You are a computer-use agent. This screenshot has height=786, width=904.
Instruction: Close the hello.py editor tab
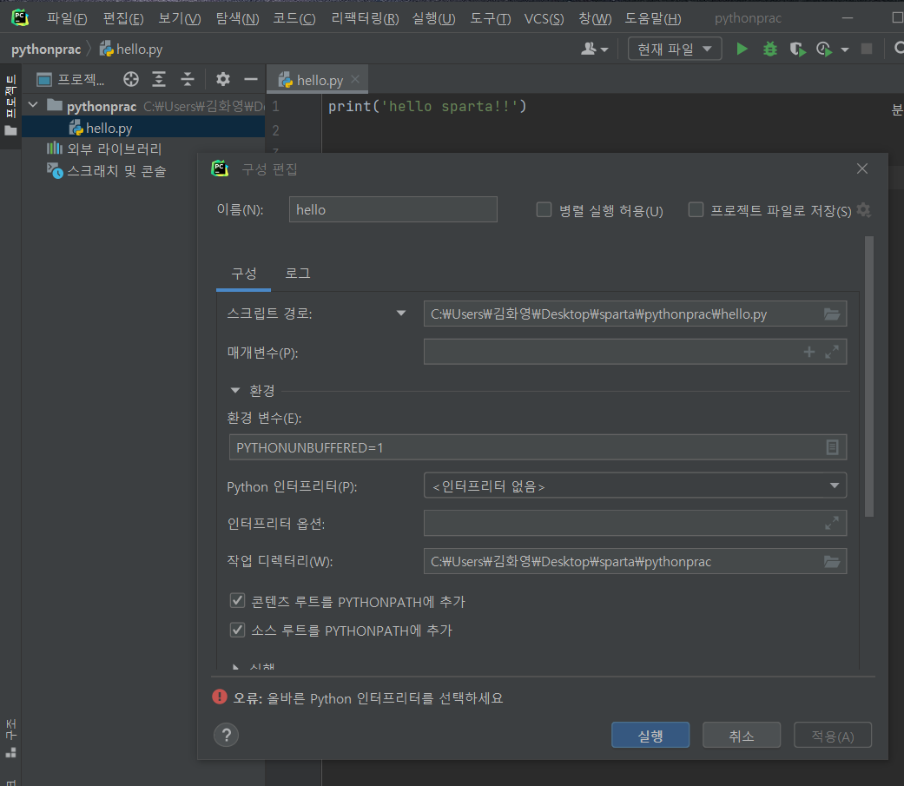pos(355,80)
